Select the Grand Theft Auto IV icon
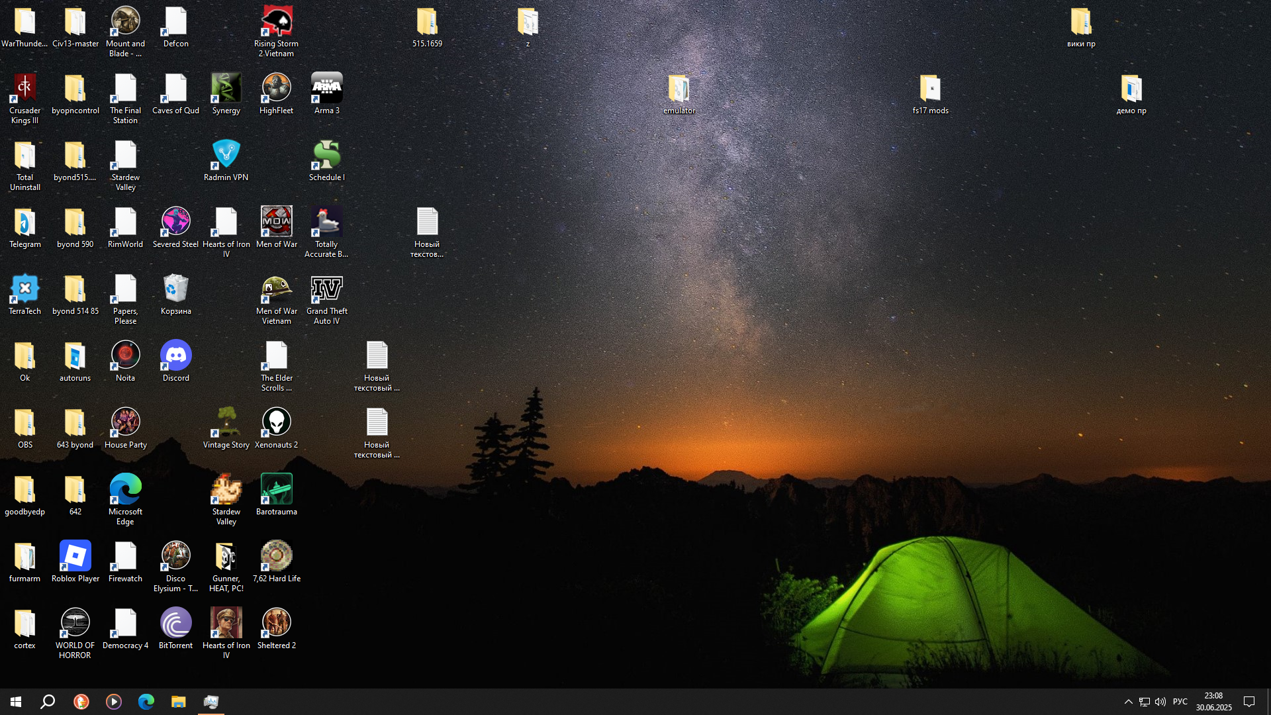1271x715 pixels. [x=326, y=289]
